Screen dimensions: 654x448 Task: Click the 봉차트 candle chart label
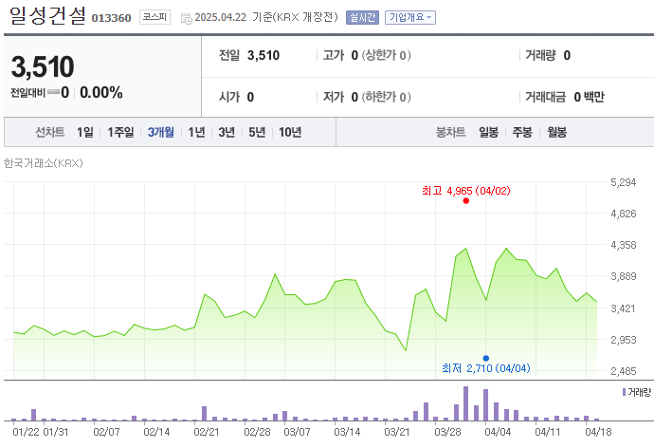(450, 132)
